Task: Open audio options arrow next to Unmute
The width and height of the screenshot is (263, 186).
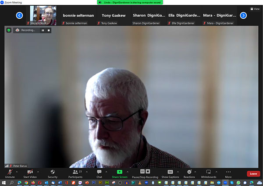Action: 17,172
